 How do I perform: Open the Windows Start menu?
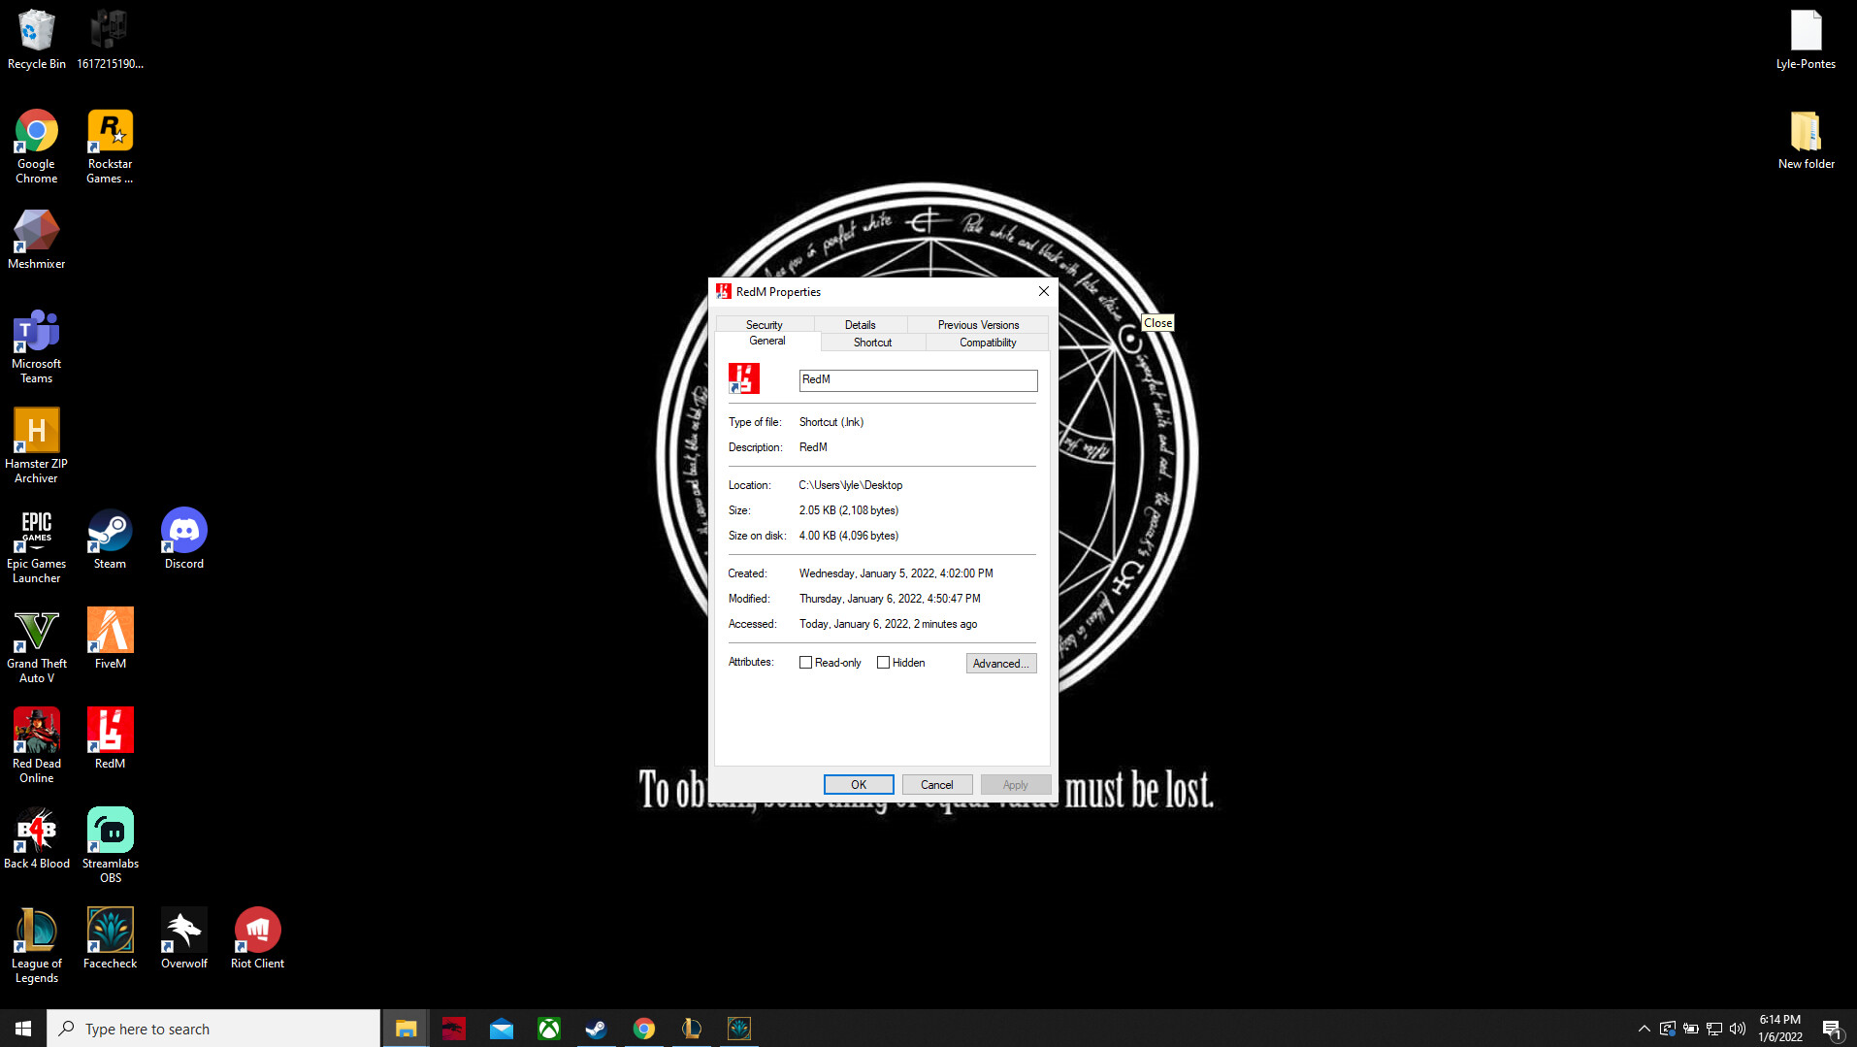(23, 1029)
